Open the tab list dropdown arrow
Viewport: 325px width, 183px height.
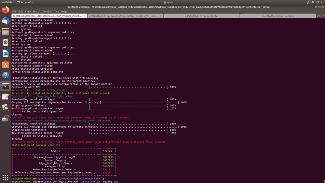[323, 16]
